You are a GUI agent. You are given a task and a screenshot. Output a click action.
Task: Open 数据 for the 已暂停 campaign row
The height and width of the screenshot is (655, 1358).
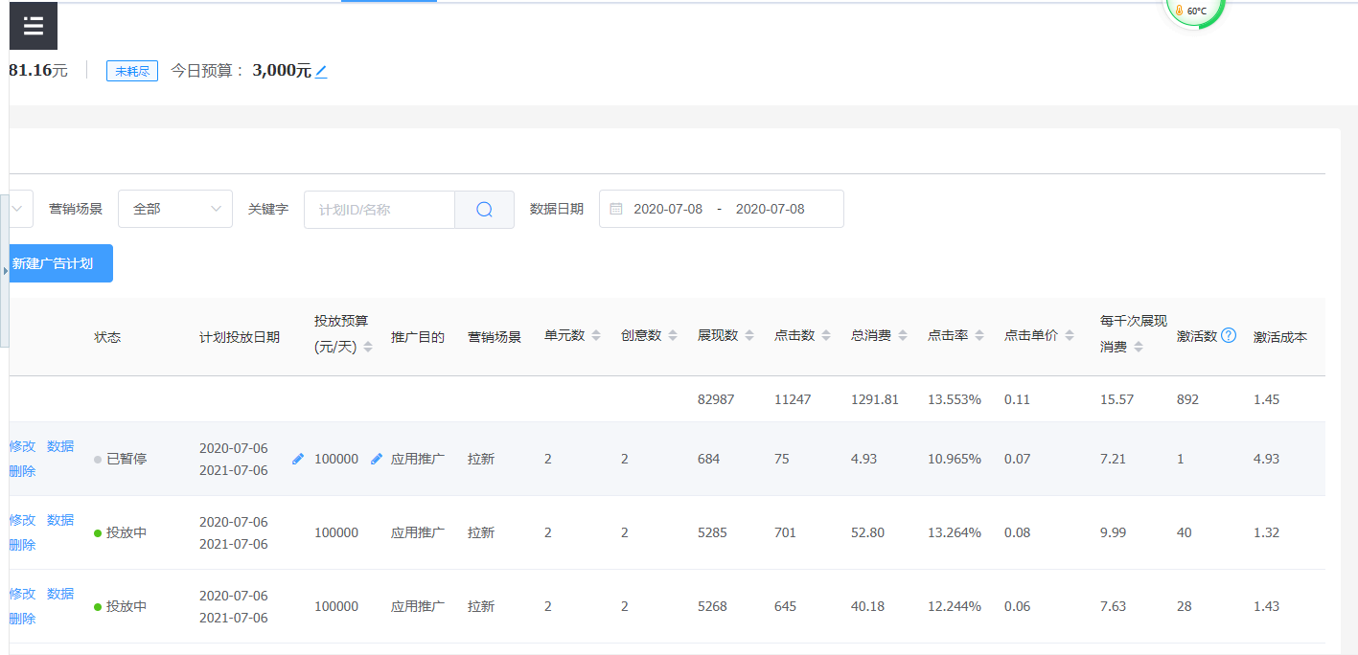coord(59,445)
